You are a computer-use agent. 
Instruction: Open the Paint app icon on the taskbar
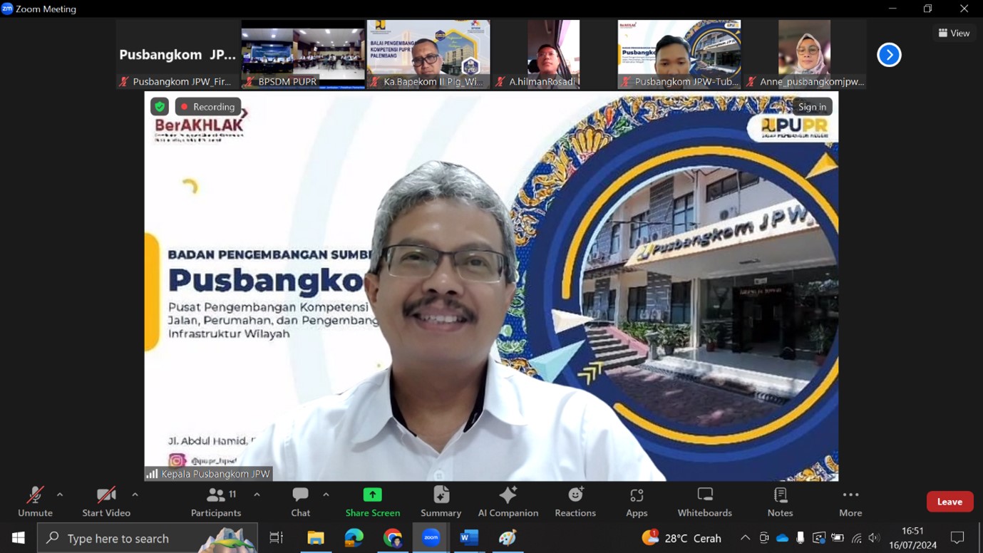click(508, 538)
